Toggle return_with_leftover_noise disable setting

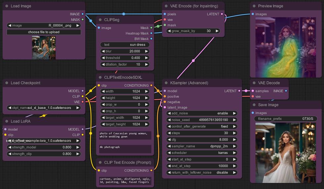[202, 173]
